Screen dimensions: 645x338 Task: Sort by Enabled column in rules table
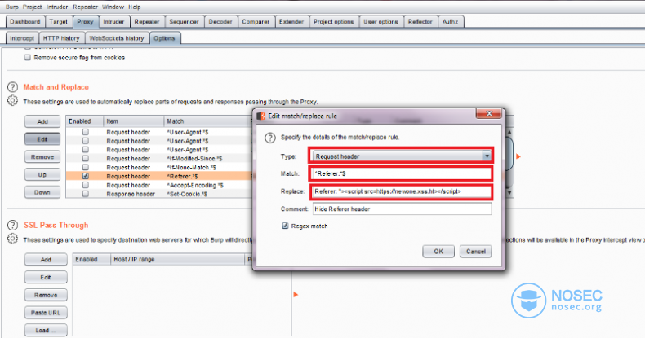coord(84,121)
